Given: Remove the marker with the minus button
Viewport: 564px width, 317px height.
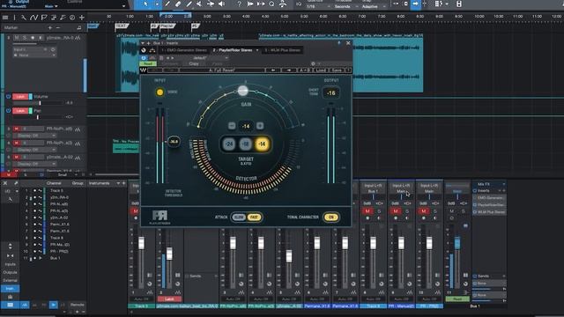Looking at the screenshot, I should point(58,27).
